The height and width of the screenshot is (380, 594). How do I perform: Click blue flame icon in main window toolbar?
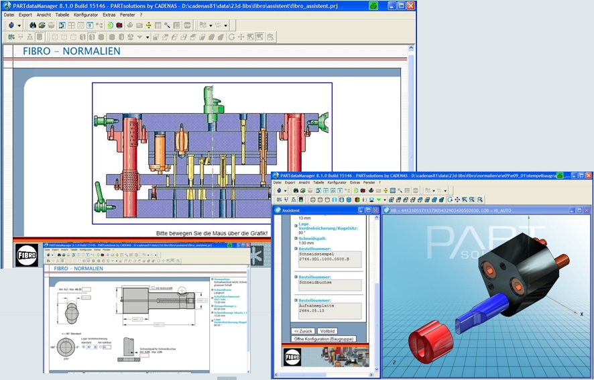click(x=11, y=25)
